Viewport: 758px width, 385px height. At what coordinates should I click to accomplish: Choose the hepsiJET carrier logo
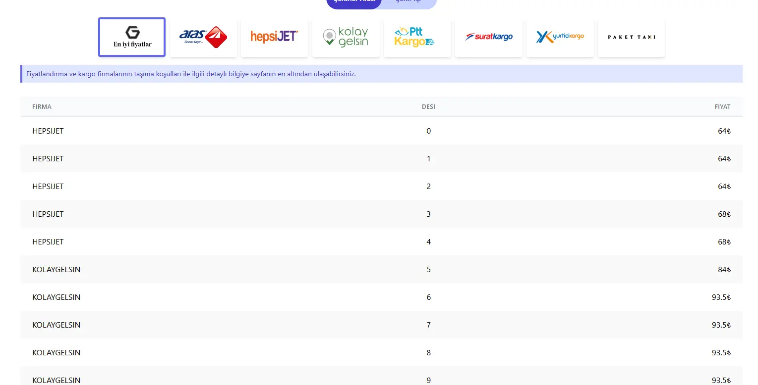point(275,38)
